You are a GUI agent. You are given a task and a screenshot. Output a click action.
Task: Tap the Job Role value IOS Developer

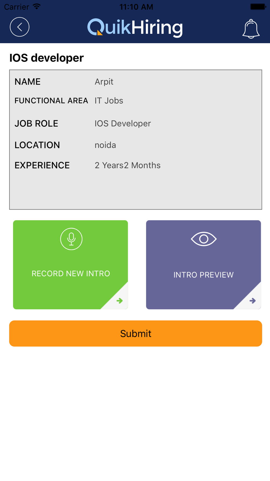coord(123,124)
